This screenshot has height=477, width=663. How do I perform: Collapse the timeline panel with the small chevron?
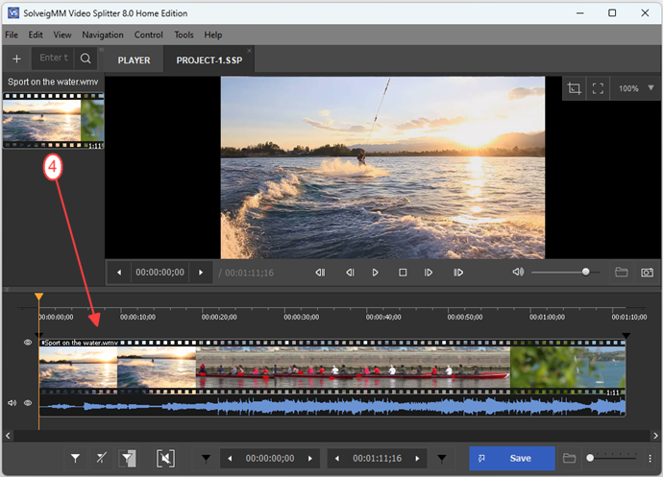[x=7, y=290]
